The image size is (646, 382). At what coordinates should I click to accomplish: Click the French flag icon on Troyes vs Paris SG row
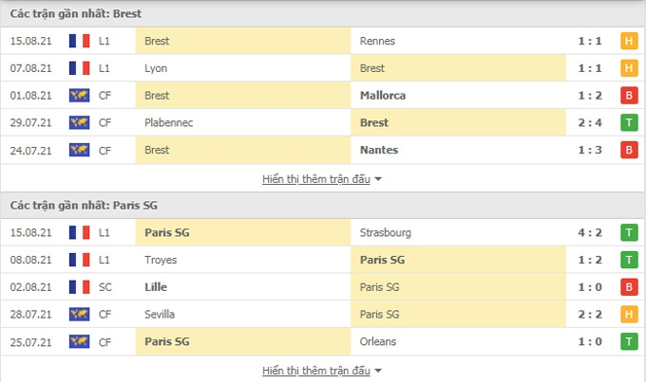[x=79, y=260]
